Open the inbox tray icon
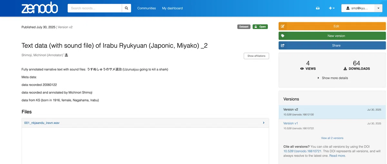This screenshot has width=387, height=164. click(318, 8)
